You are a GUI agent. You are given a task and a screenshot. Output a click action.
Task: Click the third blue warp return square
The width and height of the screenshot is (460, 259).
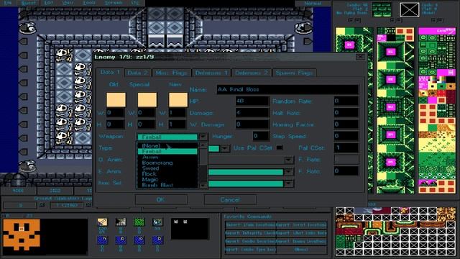tap(139, 240)
